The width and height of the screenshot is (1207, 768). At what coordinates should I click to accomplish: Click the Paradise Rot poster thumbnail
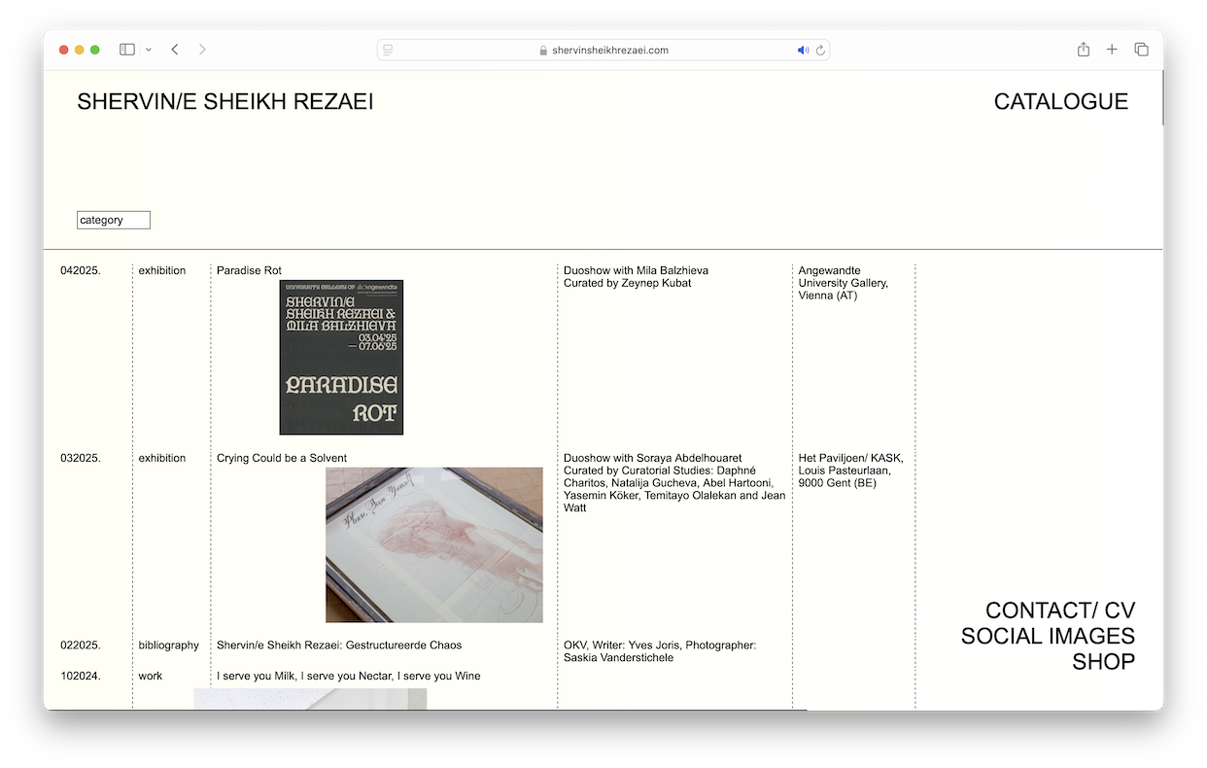(341, 357)
